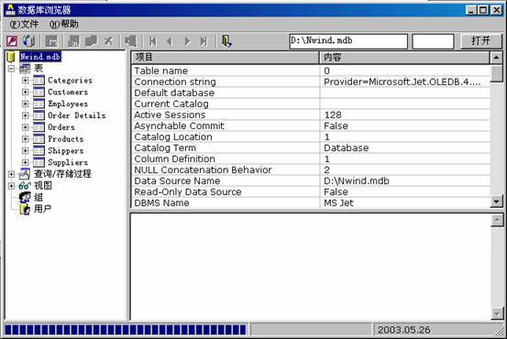Click the DBMS Name property row

311,203
